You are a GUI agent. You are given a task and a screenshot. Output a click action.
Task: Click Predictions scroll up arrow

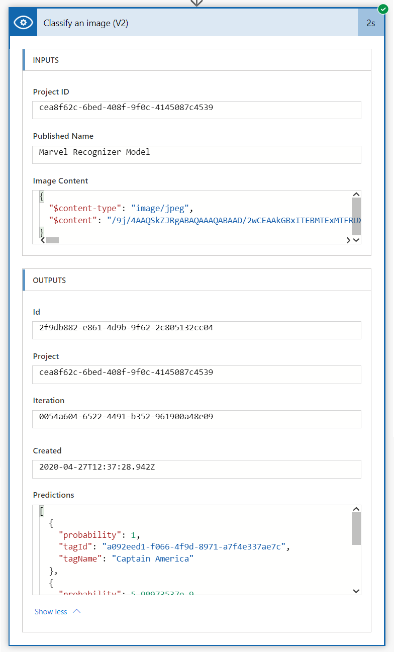tap(356, 509)
